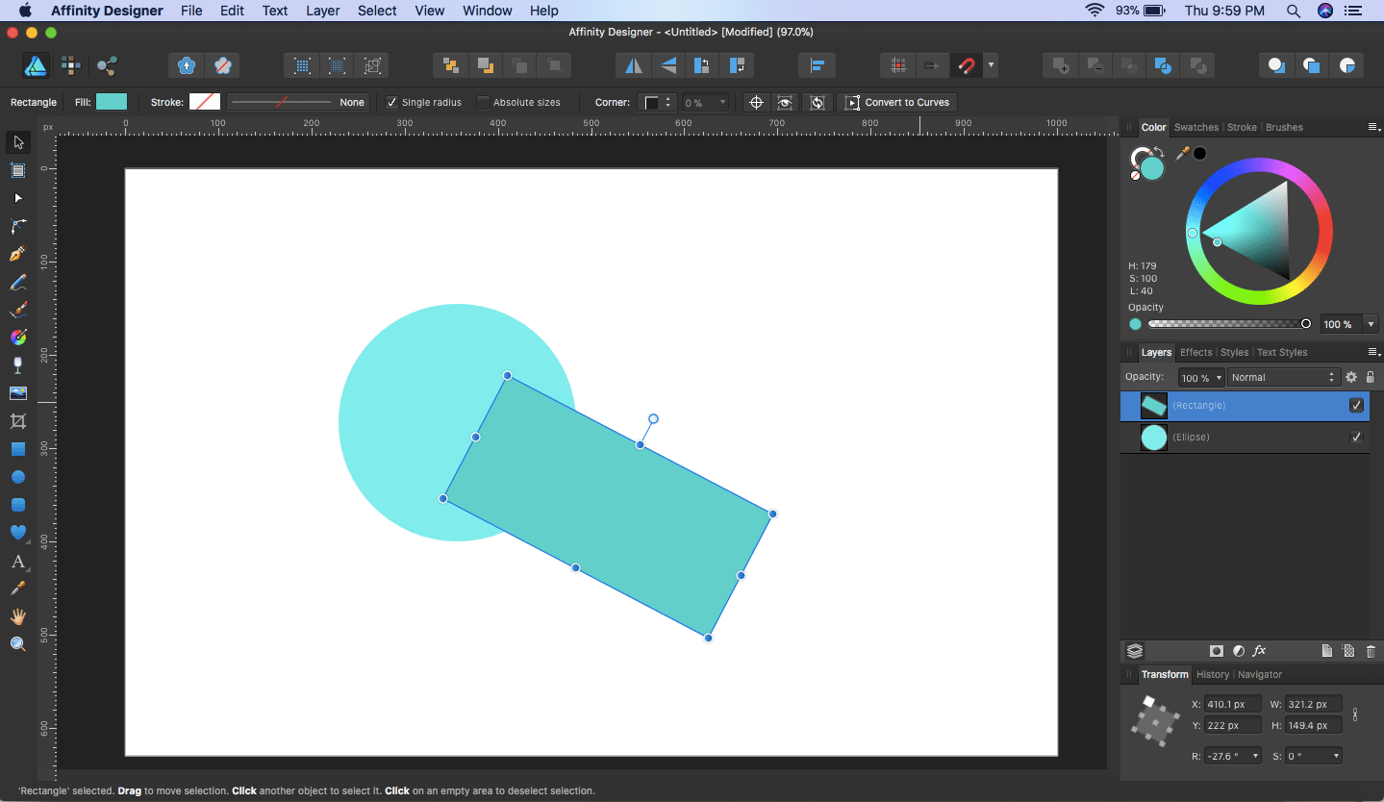Switch to the Swatches tab

click(1195, 127)
